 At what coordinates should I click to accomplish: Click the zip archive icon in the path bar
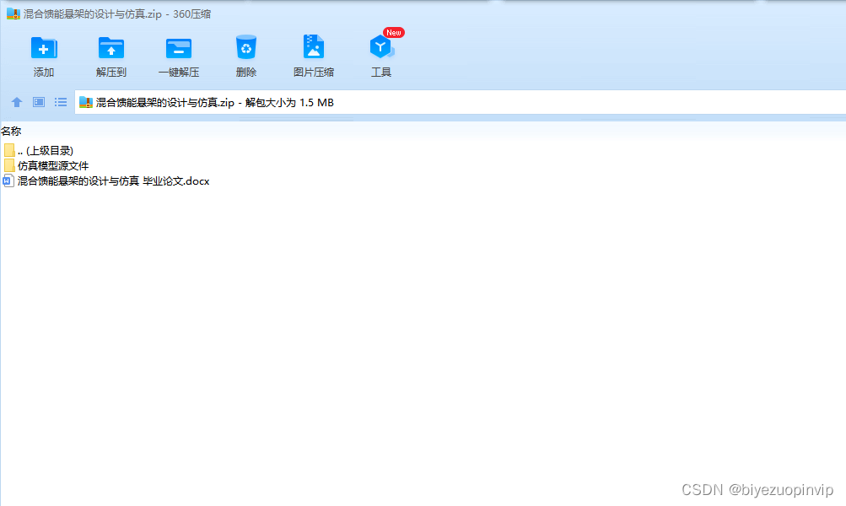pos(86,103)
